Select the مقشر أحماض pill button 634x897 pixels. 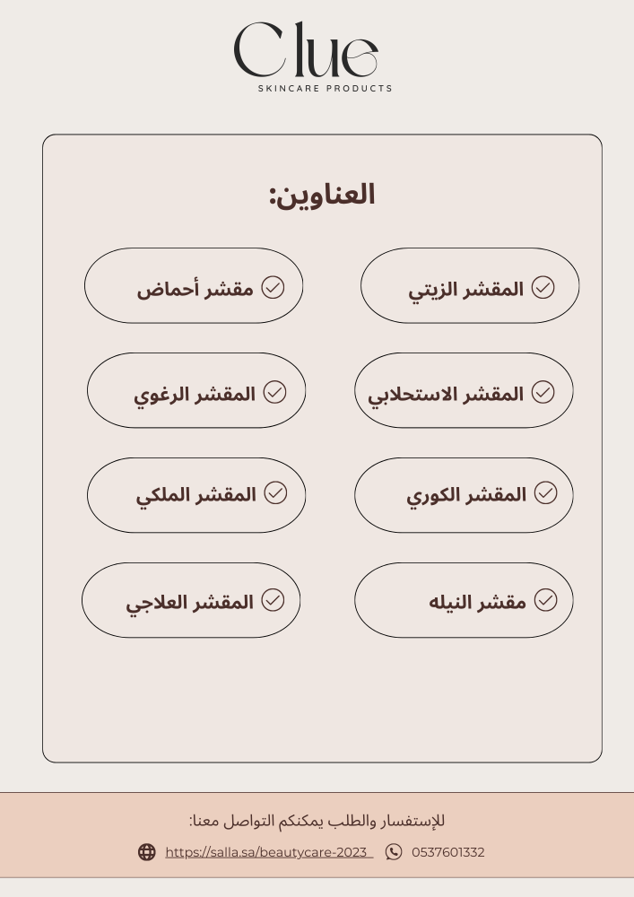(x=194, y=285)
